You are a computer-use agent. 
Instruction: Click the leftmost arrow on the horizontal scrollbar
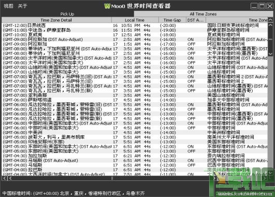point(5,178)
